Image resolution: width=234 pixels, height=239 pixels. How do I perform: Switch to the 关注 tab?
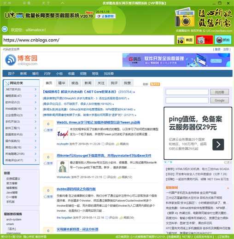point(101,83)
